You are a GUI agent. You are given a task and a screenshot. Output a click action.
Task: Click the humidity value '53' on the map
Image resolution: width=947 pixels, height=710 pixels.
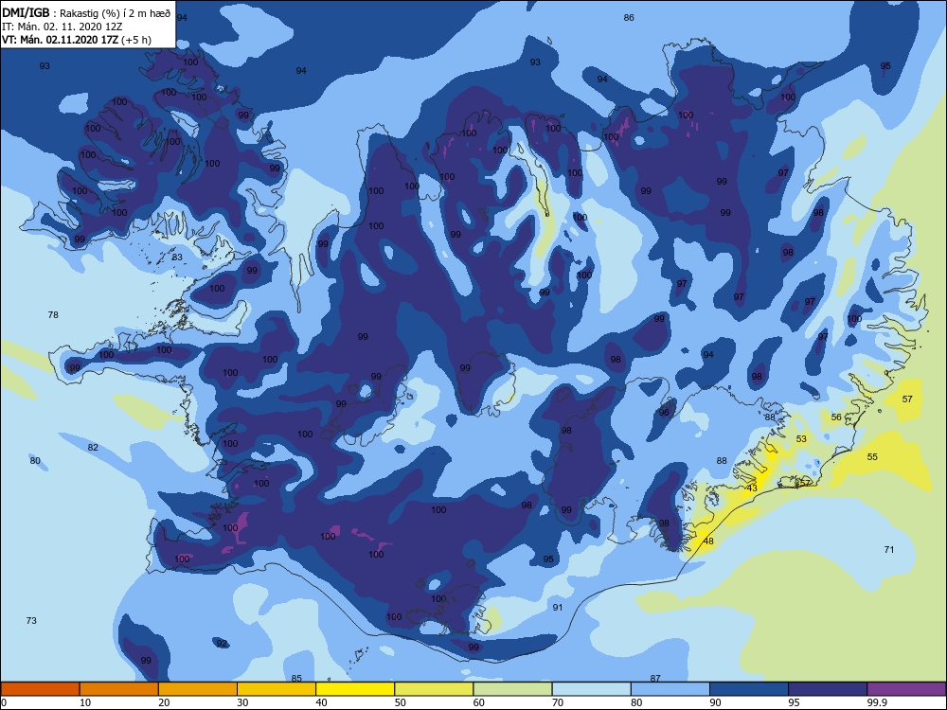[801, 439]
